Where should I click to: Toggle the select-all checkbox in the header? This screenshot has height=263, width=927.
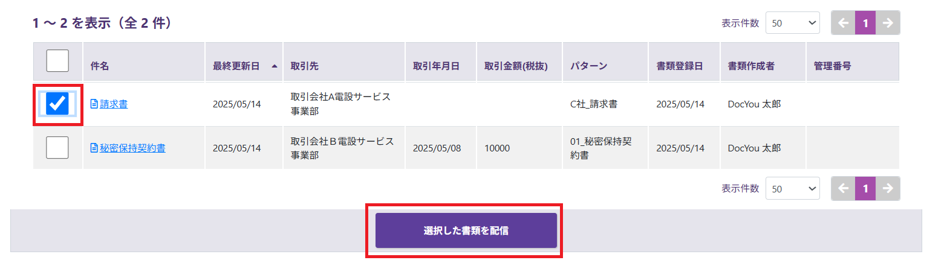pos(57,61)
